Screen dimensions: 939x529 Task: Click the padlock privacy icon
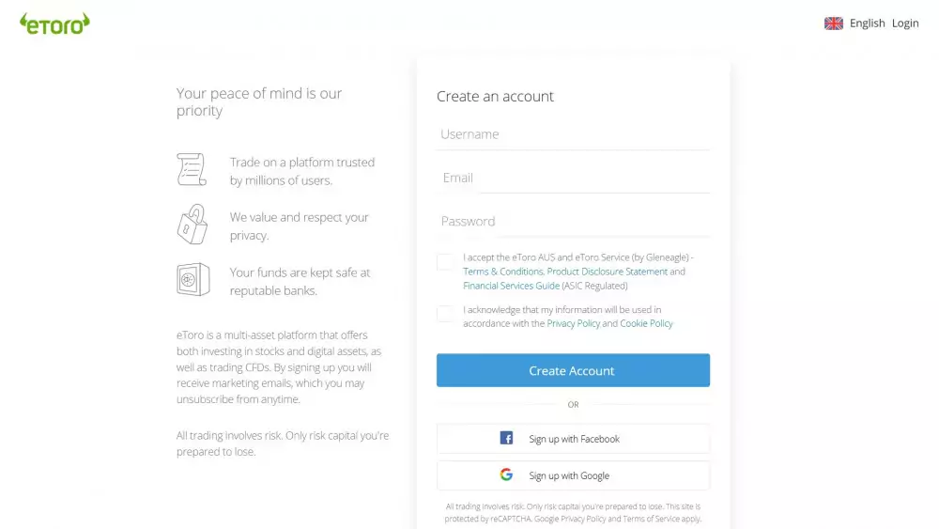coord(192,224)
